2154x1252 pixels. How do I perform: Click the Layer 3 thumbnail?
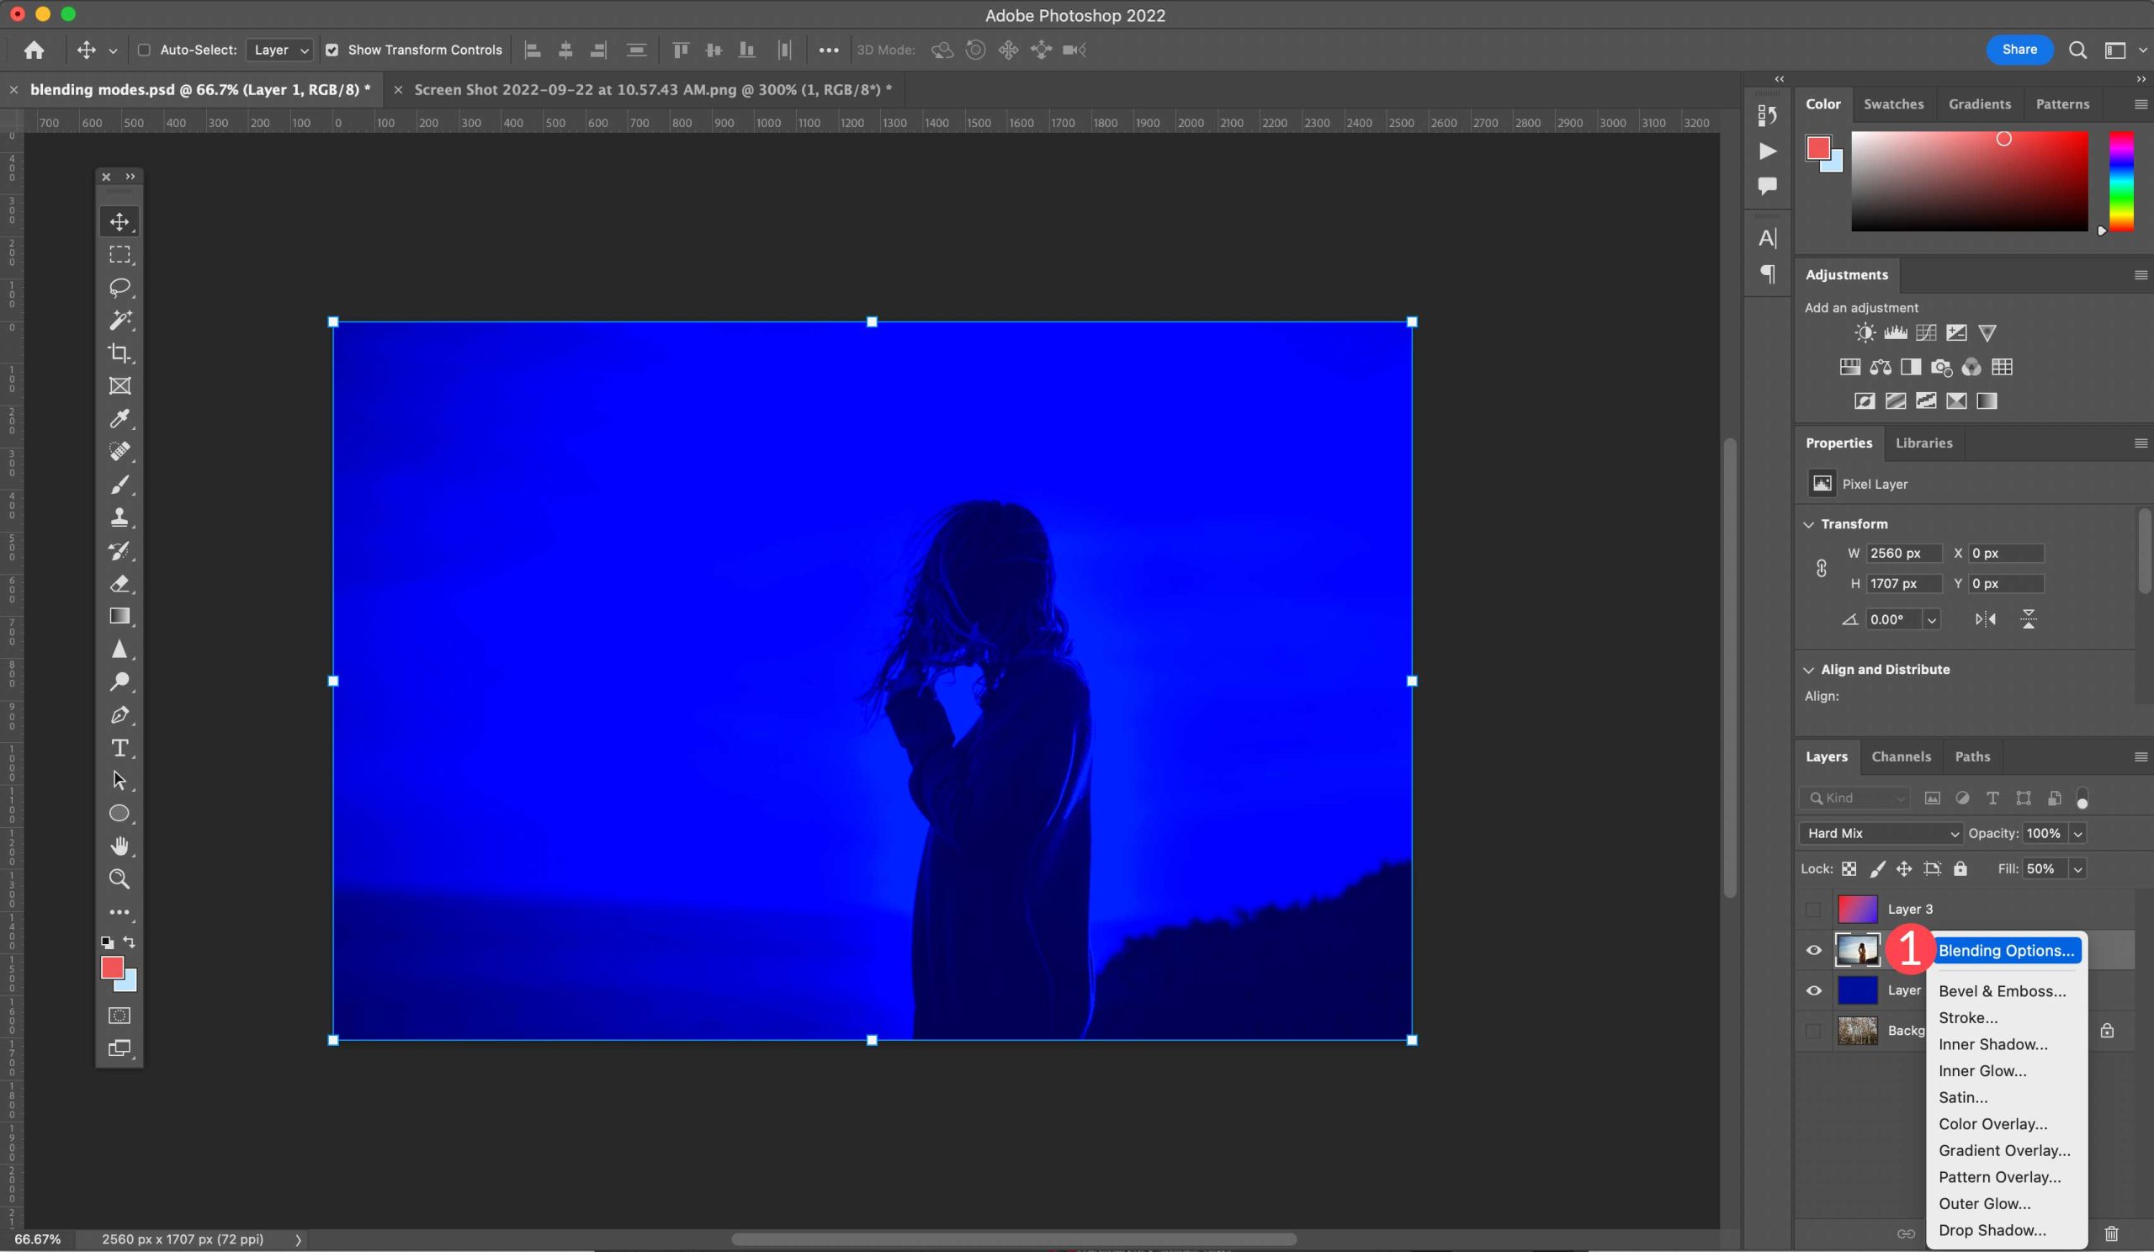1856,908
